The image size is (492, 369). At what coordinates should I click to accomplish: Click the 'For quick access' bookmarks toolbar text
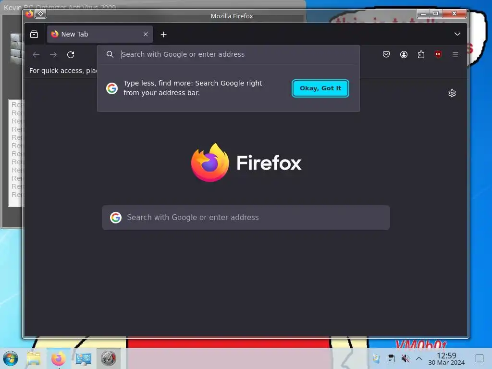point(63,71)
